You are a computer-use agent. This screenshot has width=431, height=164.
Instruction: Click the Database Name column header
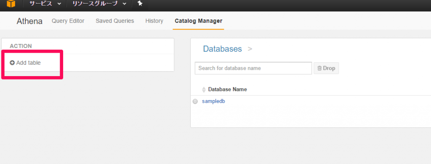[227, 90]
